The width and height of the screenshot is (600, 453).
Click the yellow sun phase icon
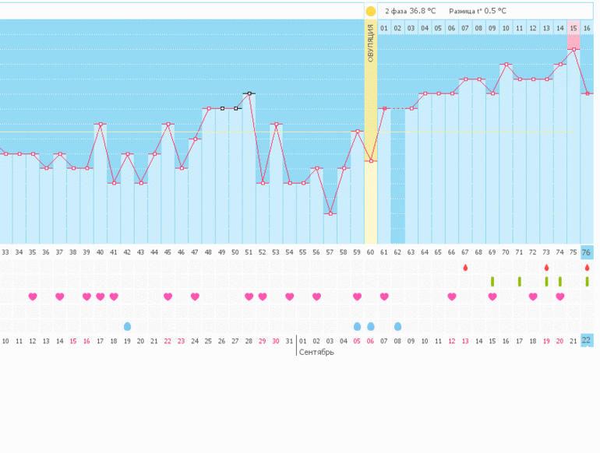coord(371,11)
